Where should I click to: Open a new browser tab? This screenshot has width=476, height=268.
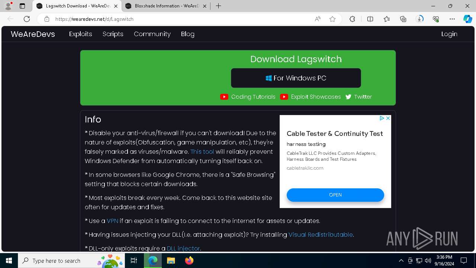219,6
